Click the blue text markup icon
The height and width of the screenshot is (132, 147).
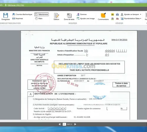pyautogui.click(x=117, y=14)
